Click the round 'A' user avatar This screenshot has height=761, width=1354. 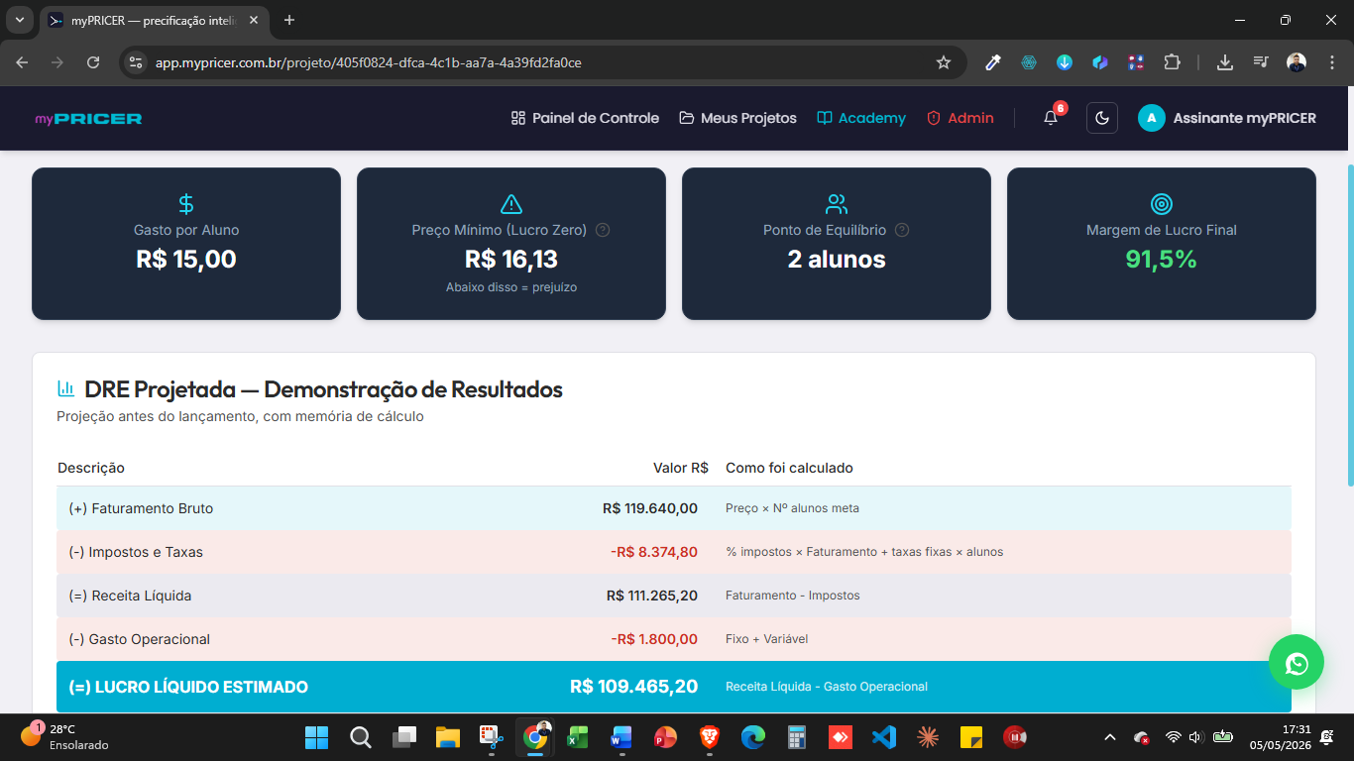click(1152, 118)
